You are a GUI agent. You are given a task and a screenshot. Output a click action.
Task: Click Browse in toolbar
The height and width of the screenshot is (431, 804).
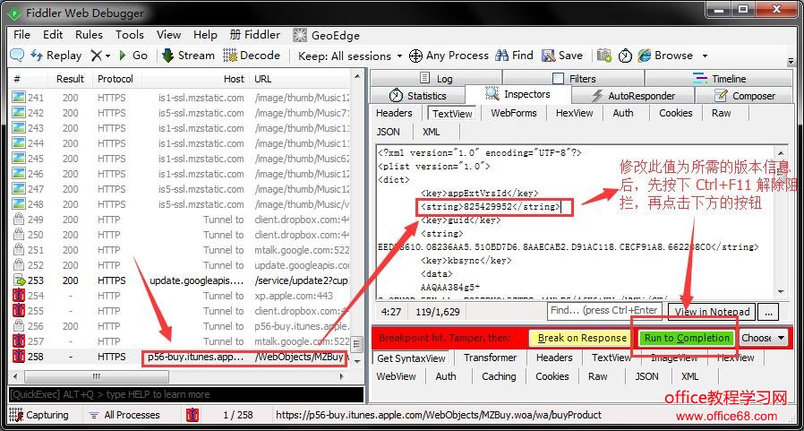[x=665, y=56]
